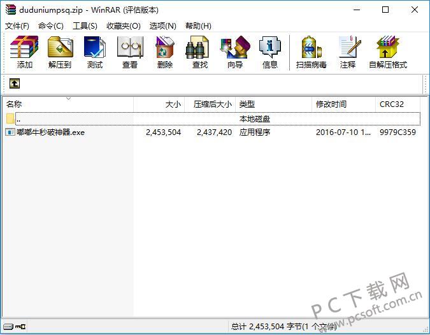Click the Add (添加) toolbar icon

point(24,52)
